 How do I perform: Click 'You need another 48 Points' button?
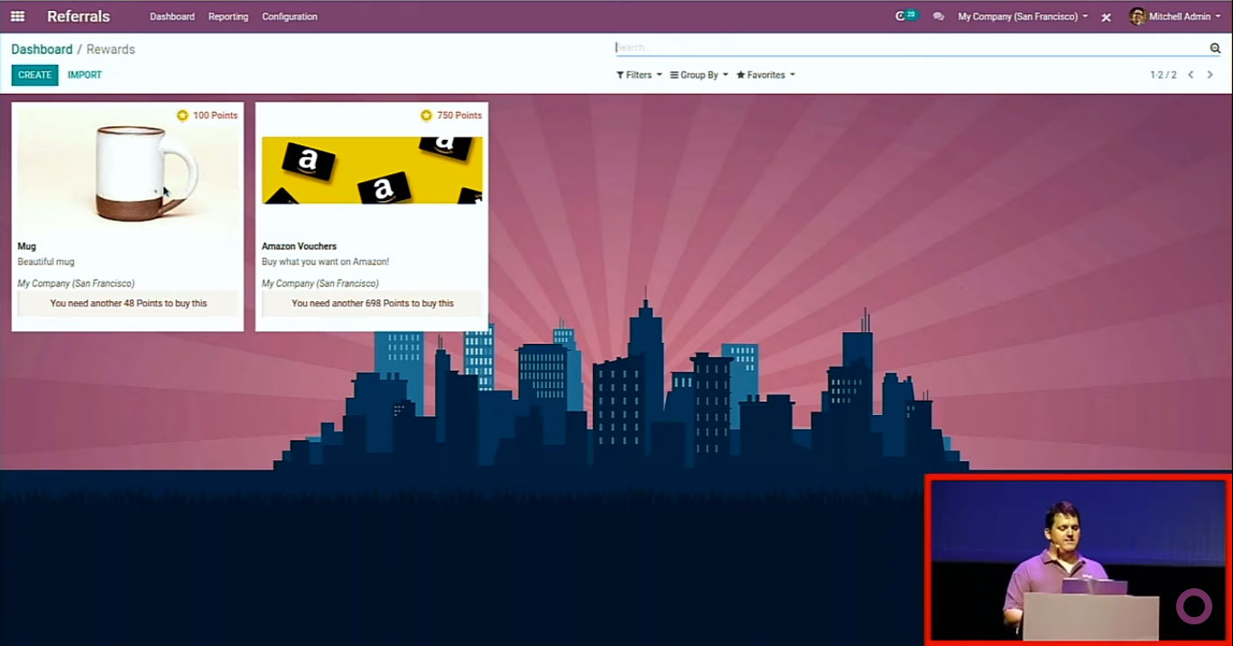(x=128, y=303)
